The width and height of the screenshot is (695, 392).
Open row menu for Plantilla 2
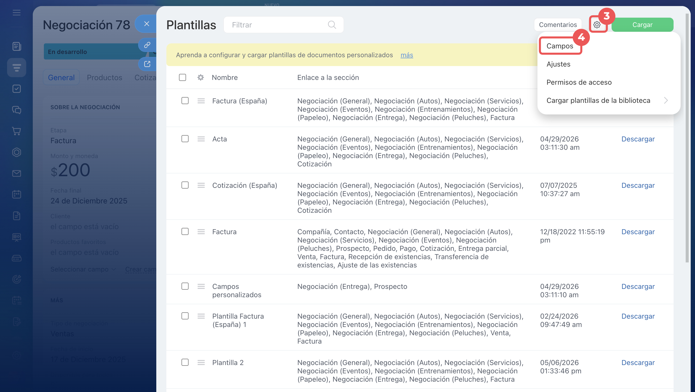tap(201, 362)
